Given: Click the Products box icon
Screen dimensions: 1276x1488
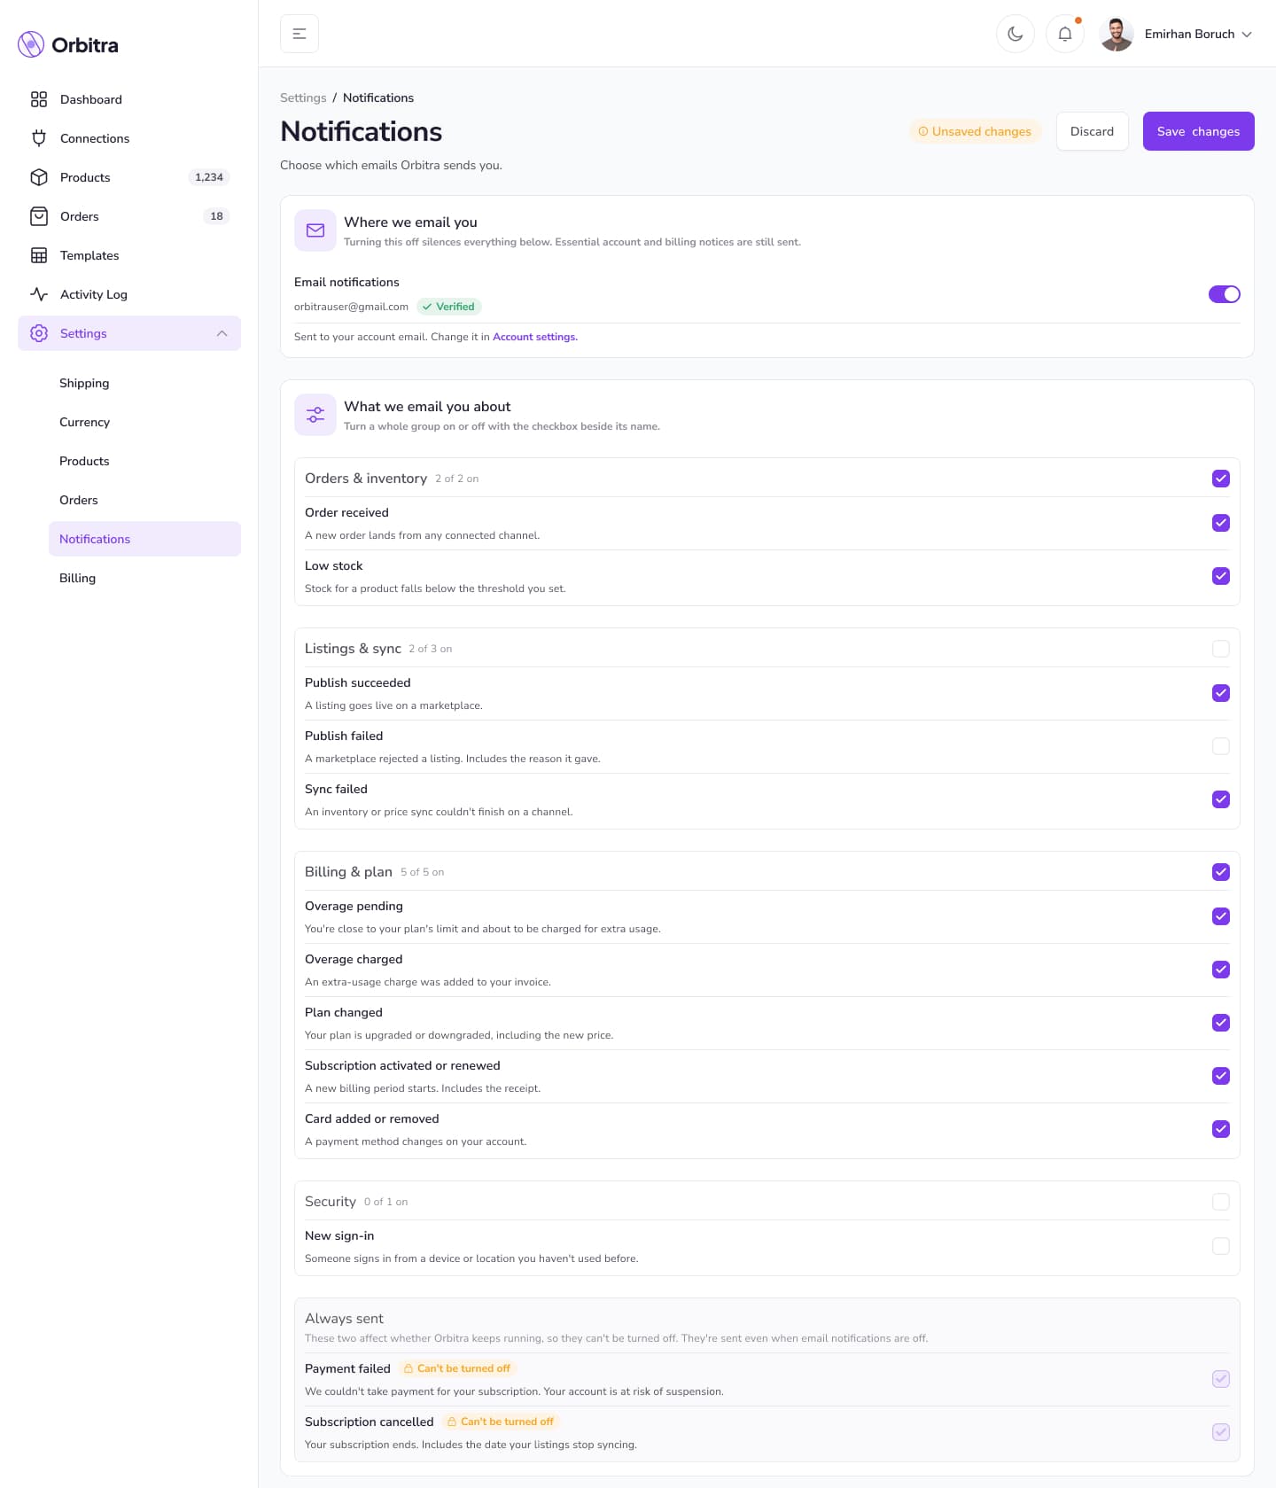Looking at the screenshot, I should point(39,177).
